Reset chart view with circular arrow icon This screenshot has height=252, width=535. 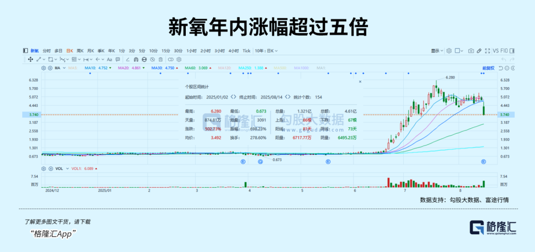501,68
